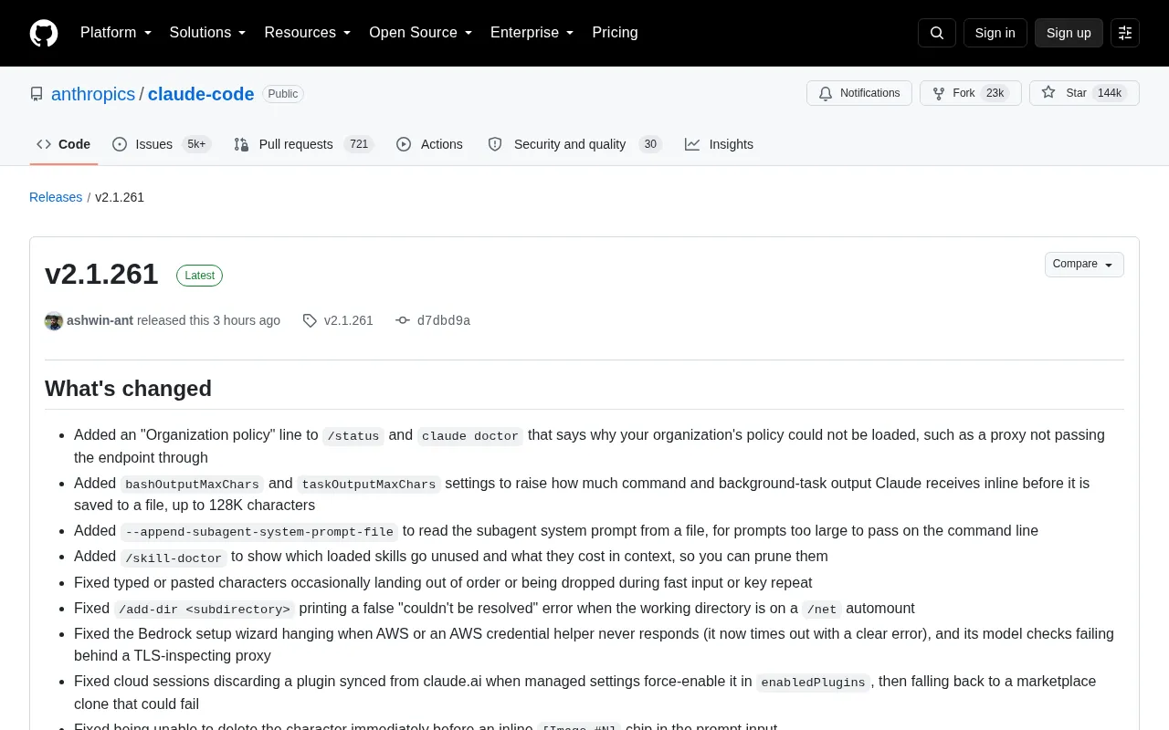The height and width of the screenshot is (730, 1169).
Task: Click the 'enabledPlugins' code snippet
Action: point(813,683)
